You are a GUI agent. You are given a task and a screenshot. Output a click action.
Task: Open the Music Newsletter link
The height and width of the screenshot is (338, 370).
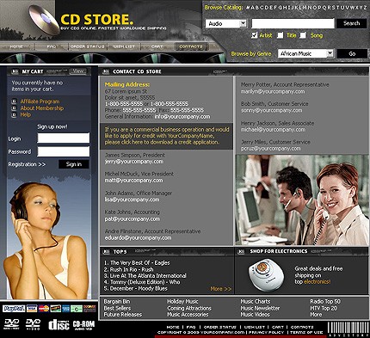[x=260, y=308]
